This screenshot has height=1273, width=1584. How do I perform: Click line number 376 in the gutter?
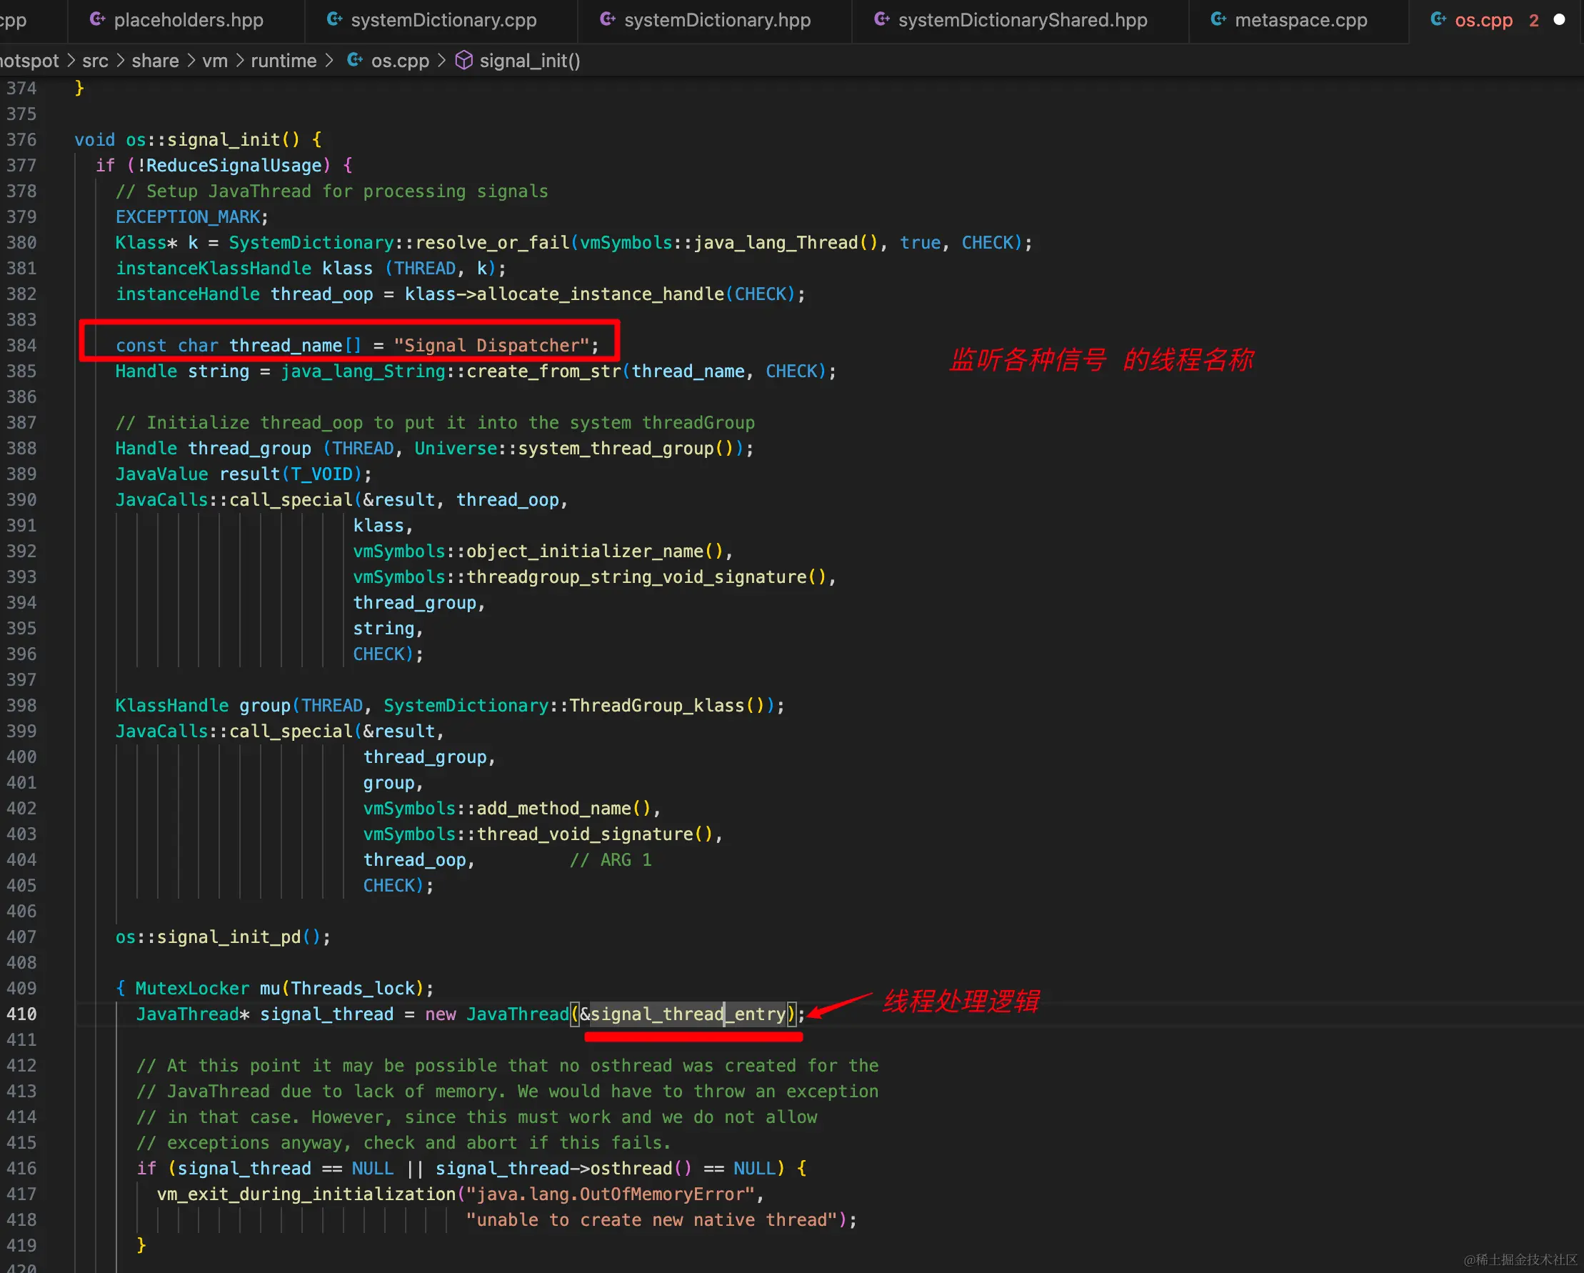point(21,139)
